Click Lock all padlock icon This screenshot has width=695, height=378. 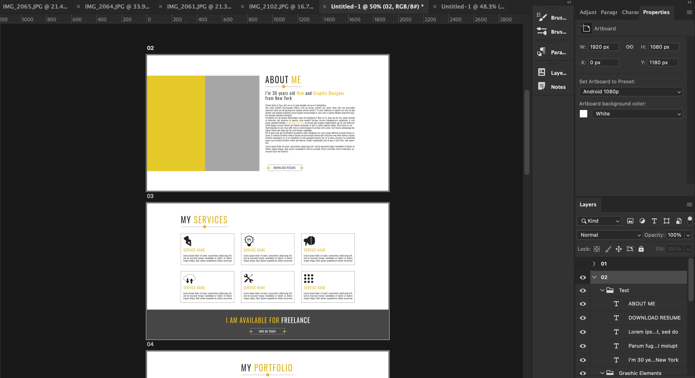[x=641, y=249]
